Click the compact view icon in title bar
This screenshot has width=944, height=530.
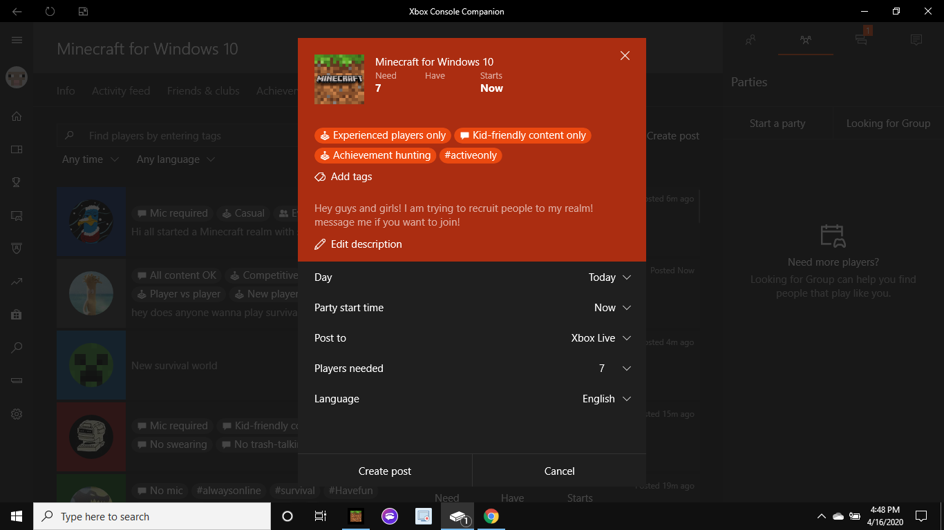[83, 12]
